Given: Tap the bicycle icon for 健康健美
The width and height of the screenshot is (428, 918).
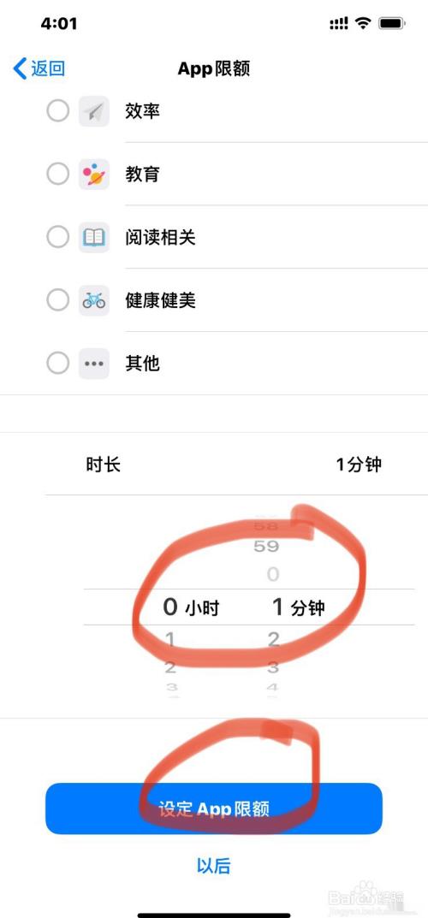Looking at the screenshot, I should [94, 301].
